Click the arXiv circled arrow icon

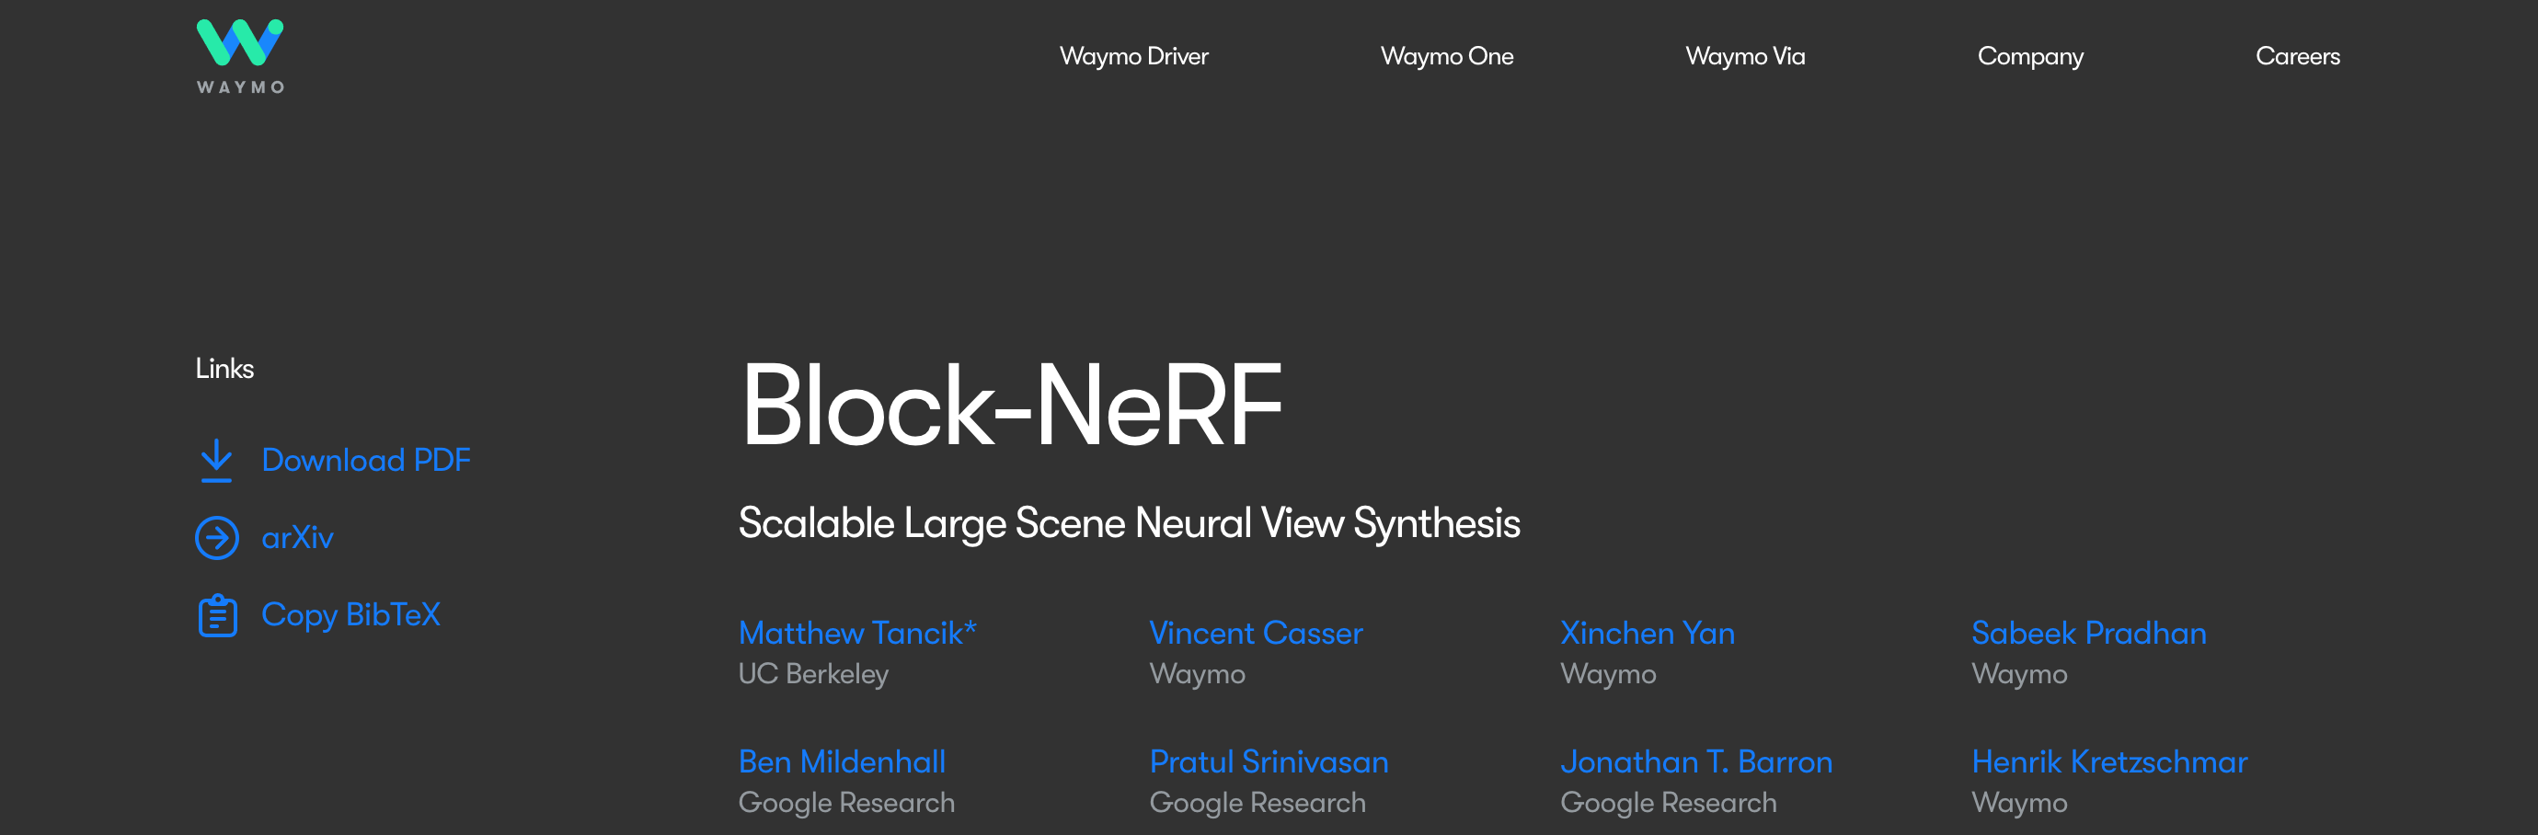pos(217,538)
